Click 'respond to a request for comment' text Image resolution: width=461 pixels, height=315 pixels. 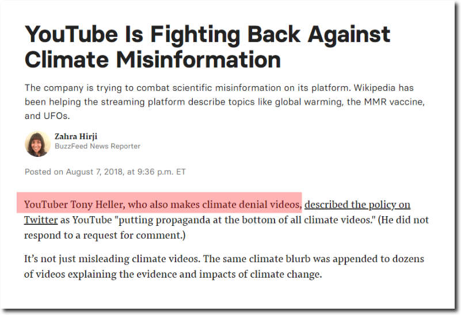pos(103,235)
